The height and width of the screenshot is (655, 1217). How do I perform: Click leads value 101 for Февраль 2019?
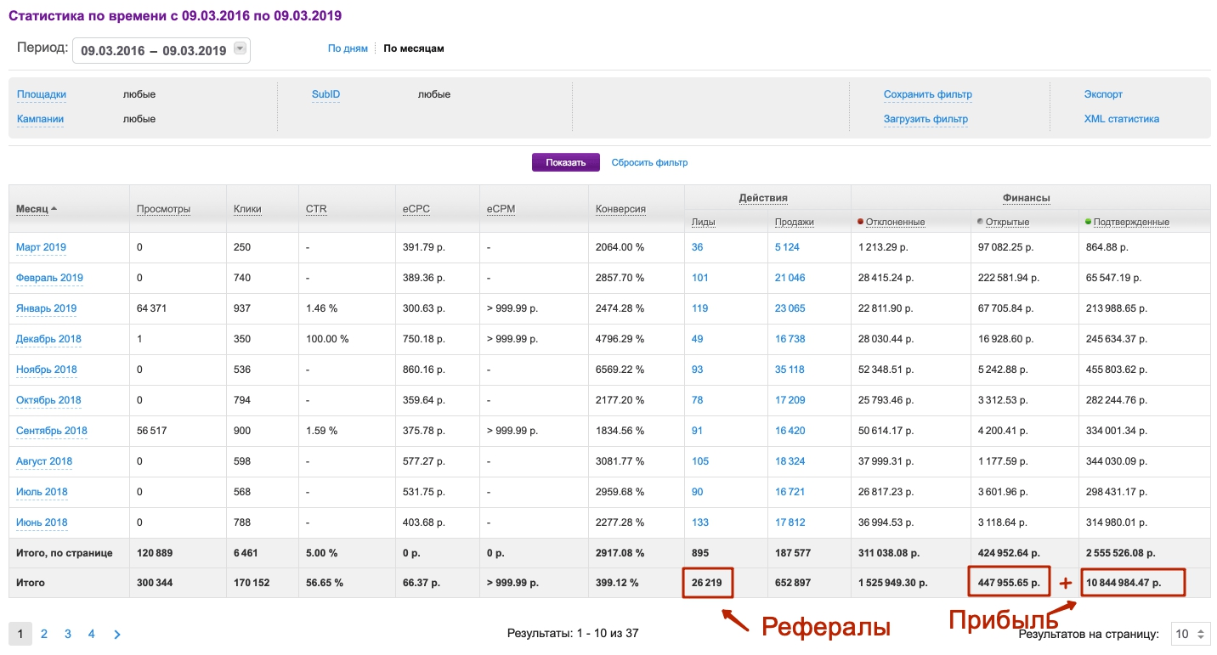[700, 278]
